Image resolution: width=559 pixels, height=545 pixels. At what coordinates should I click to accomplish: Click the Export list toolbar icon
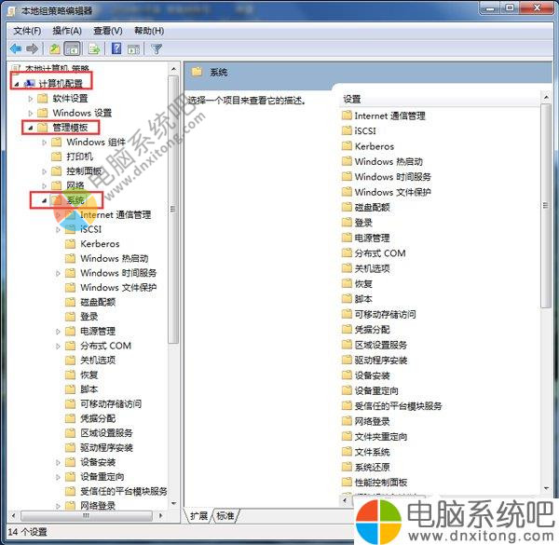tap(94, 48)
